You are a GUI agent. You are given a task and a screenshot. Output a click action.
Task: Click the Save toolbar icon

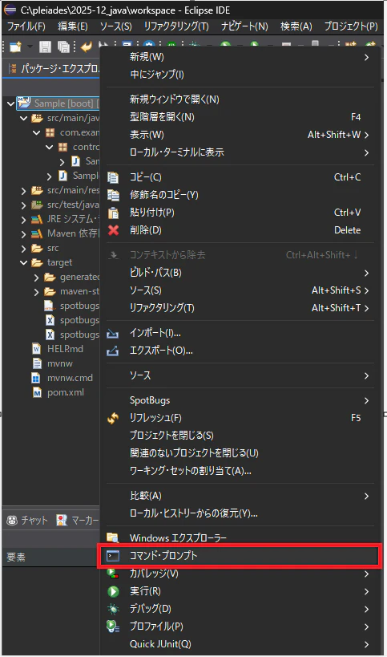(45, 47)
